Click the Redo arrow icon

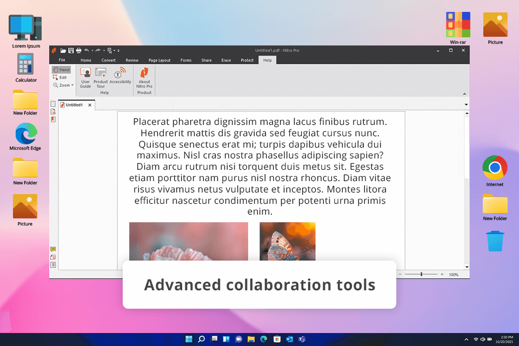point(98,50)
